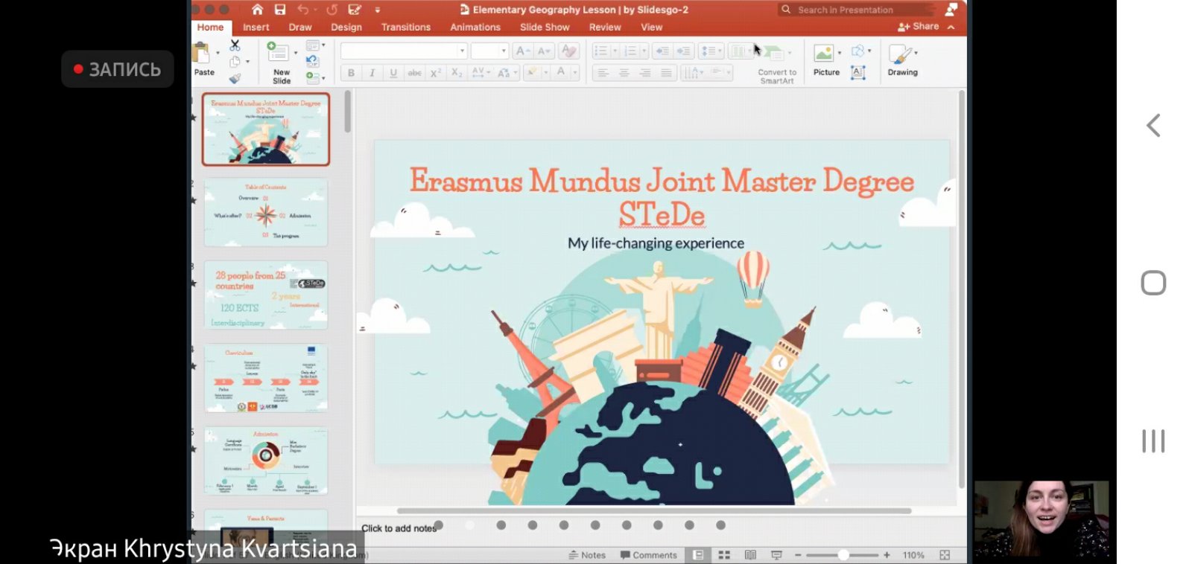Toggle Bold formatting
1192x564 pixels.
pyautogui.click(x=351, y=73)
